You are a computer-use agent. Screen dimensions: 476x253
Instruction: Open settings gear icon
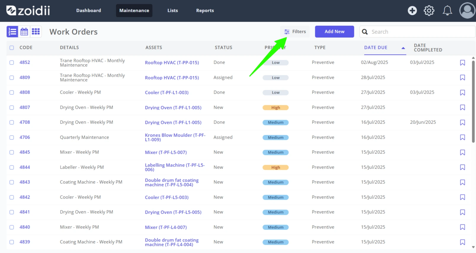[x=429, y=11]
